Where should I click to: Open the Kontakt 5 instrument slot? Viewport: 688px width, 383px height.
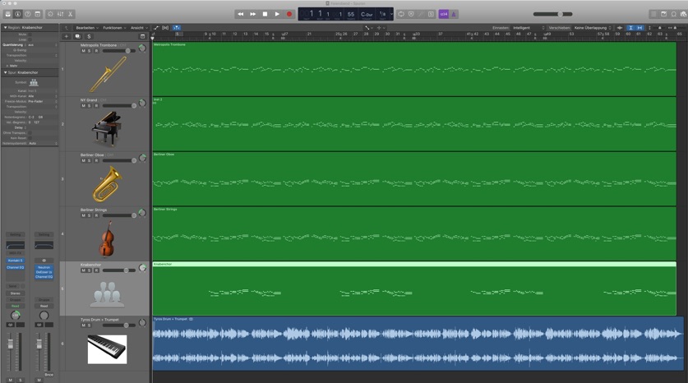15,261
